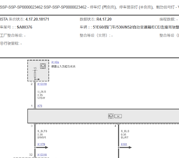Click the crossed-box icon in the wide module
This screenshot has width=179, height=158.
(x=118, y=116)
